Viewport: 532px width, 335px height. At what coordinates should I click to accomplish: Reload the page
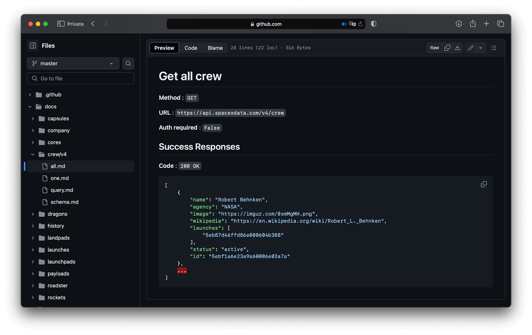[x=360, y=24]
